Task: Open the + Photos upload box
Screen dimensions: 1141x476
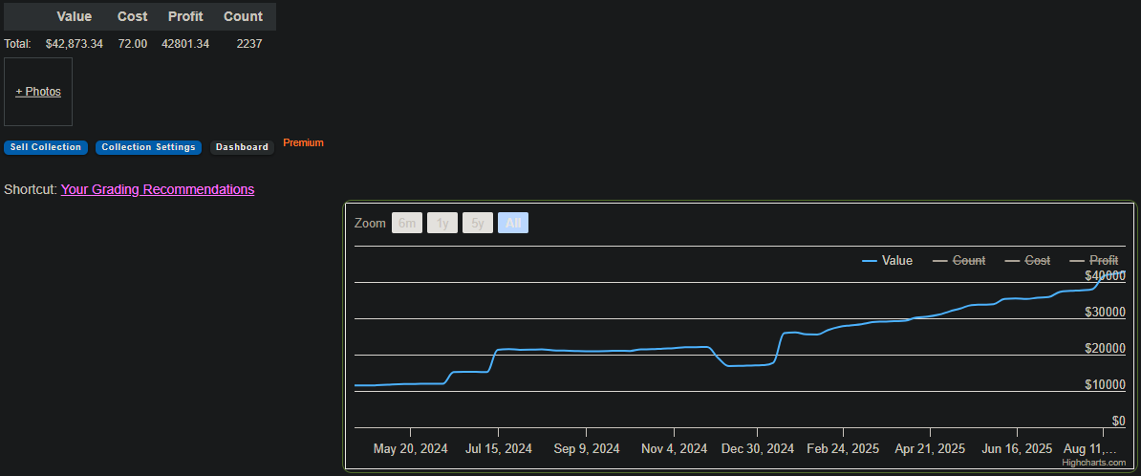Action: coord(38,92)
